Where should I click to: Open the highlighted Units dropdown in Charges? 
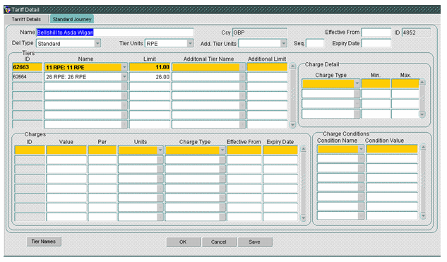[x=160, y=150]
